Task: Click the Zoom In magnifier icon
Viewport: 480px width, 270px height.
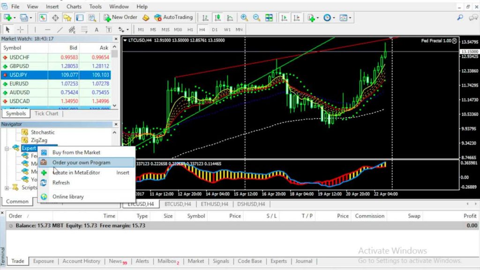Action: (x=245, y=17)
